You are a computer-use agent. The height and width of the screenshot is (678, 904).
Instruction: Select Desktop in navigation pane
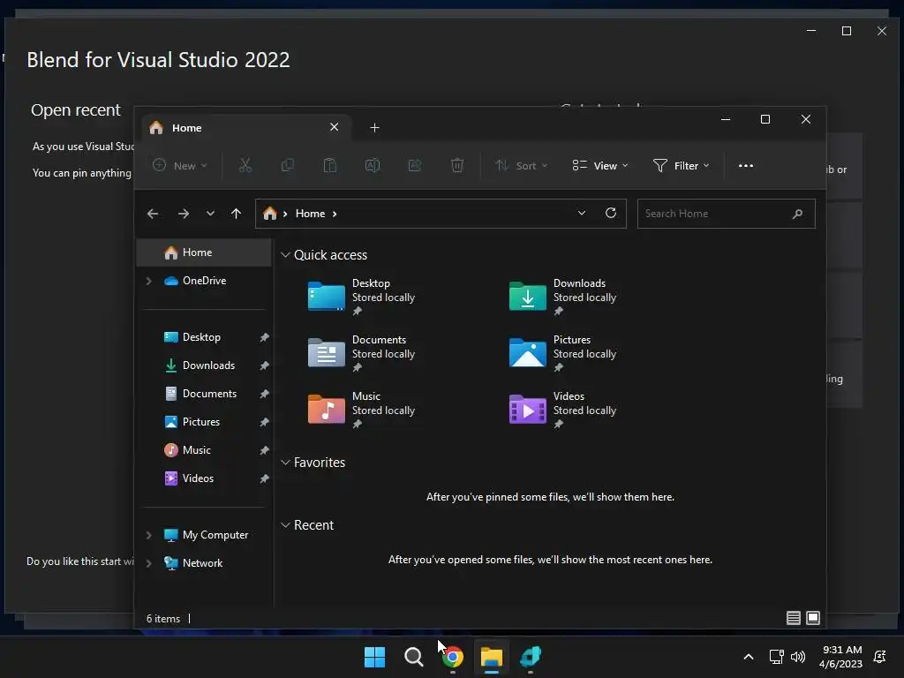pos(204,337)
